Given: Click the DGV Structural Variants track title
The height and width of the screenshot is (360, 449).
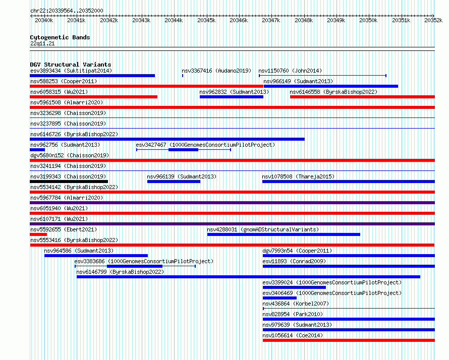Looking at the screenshot, I should click(71, 65).
